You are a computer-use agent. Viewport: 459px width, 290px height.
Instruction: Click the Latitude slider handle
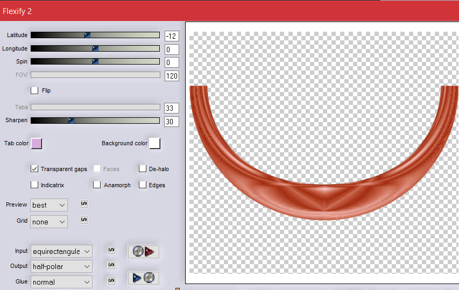[87, 35]
